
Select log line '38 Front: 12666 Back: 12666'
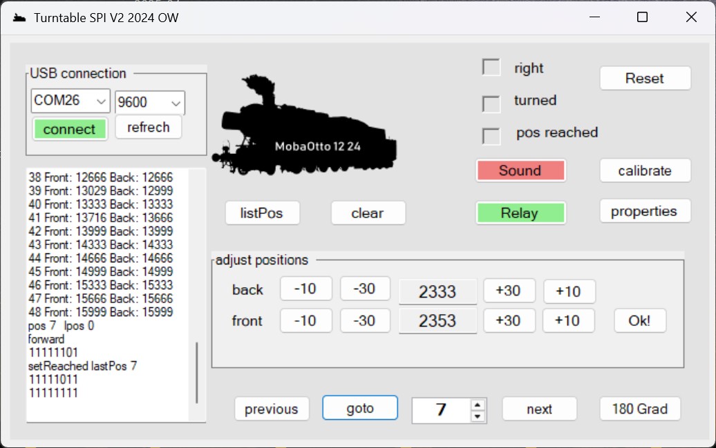100,177
